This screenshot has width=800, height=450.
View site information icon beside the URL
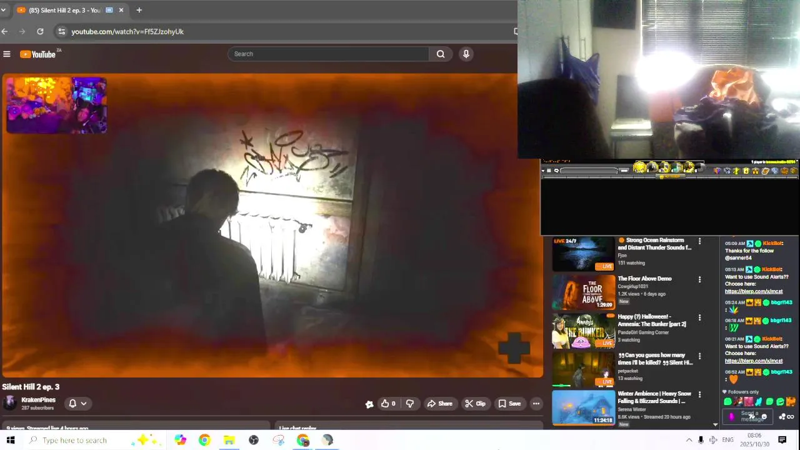(x=61, y=31)
